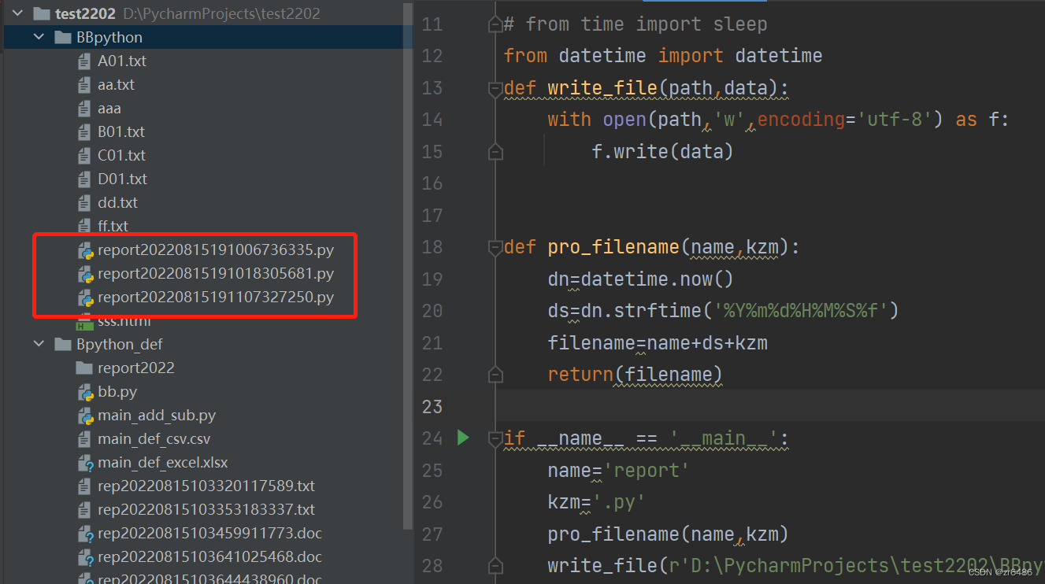Select bb.py in Bpython_def folder

pos(117,391)
